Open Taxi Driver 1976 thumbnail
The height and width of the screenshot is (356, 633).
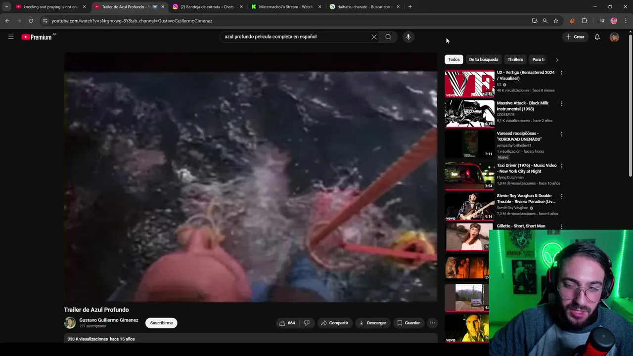click(x=469, y=176)
